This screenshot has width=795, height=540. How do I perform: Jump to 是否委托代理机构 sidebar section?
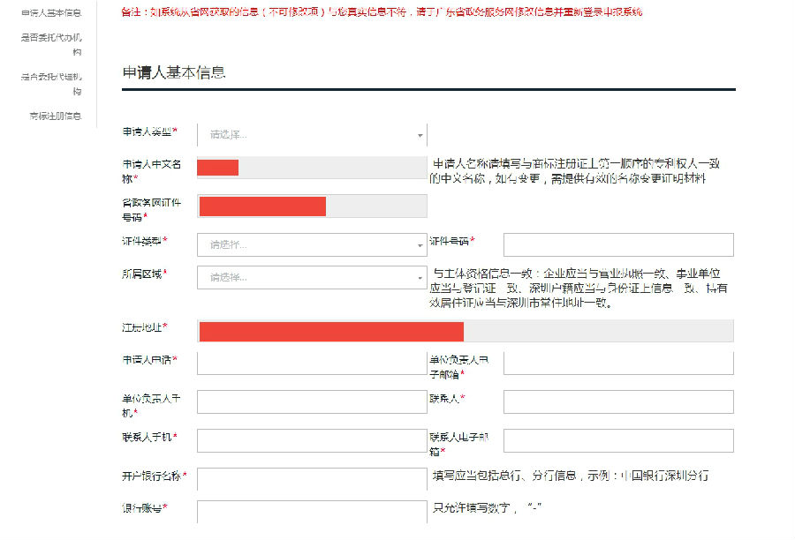(x=50, y=83)
